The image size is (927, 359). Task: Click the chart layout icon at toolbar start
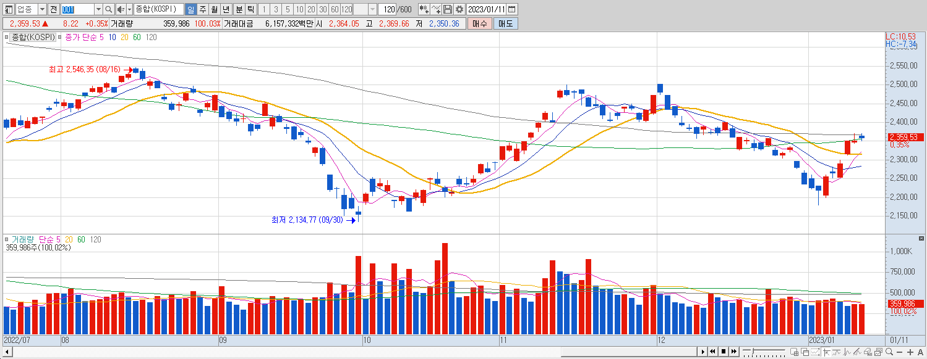coord(7,9)
